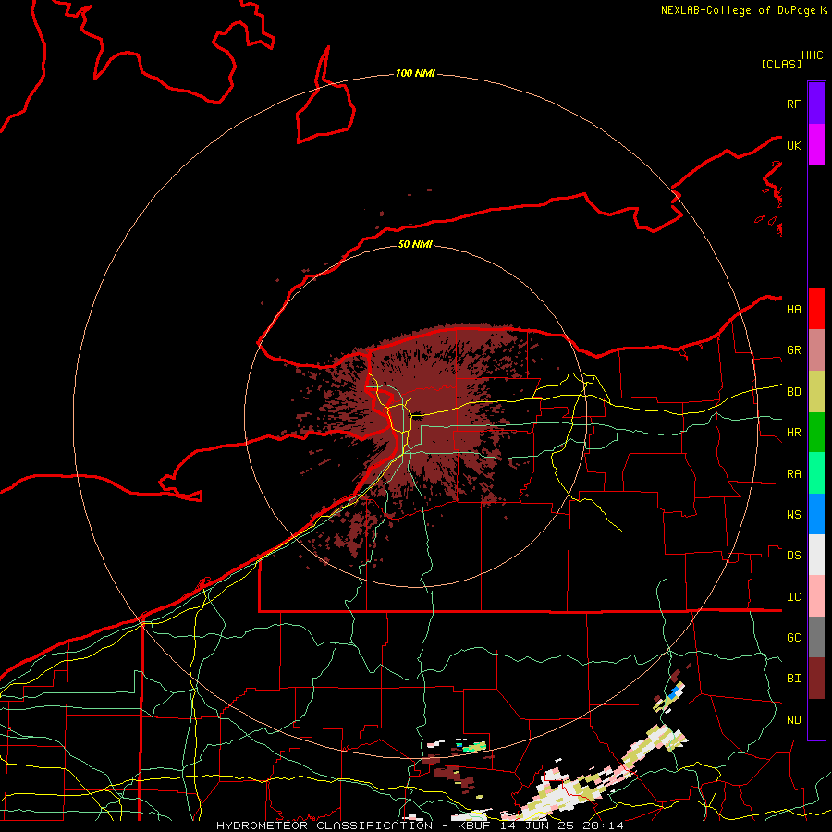Click the HA legend label
This screenshot has width=832, height=832.
(793, 310)
